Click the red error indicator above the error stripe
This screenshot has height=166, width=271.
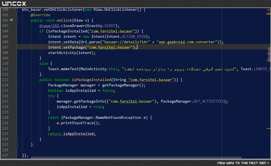pos(268,10)
